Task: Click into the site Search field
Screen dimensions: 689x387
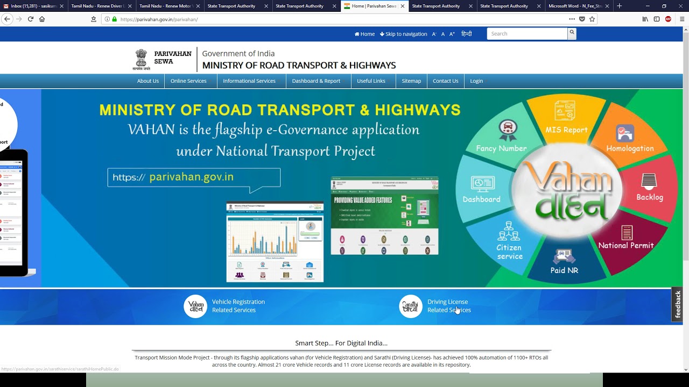Action: 527,33
